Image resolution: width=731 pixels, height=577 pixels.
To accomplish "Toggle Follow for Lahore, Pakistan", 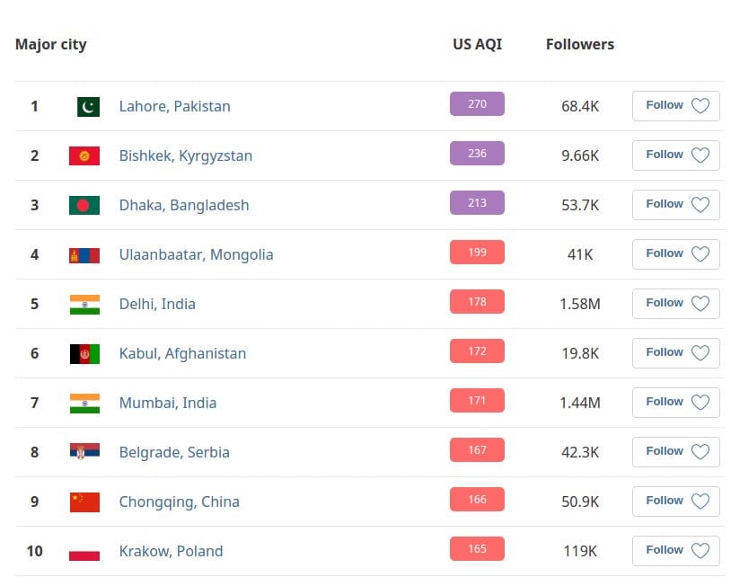I will click(x=675, y=105).
